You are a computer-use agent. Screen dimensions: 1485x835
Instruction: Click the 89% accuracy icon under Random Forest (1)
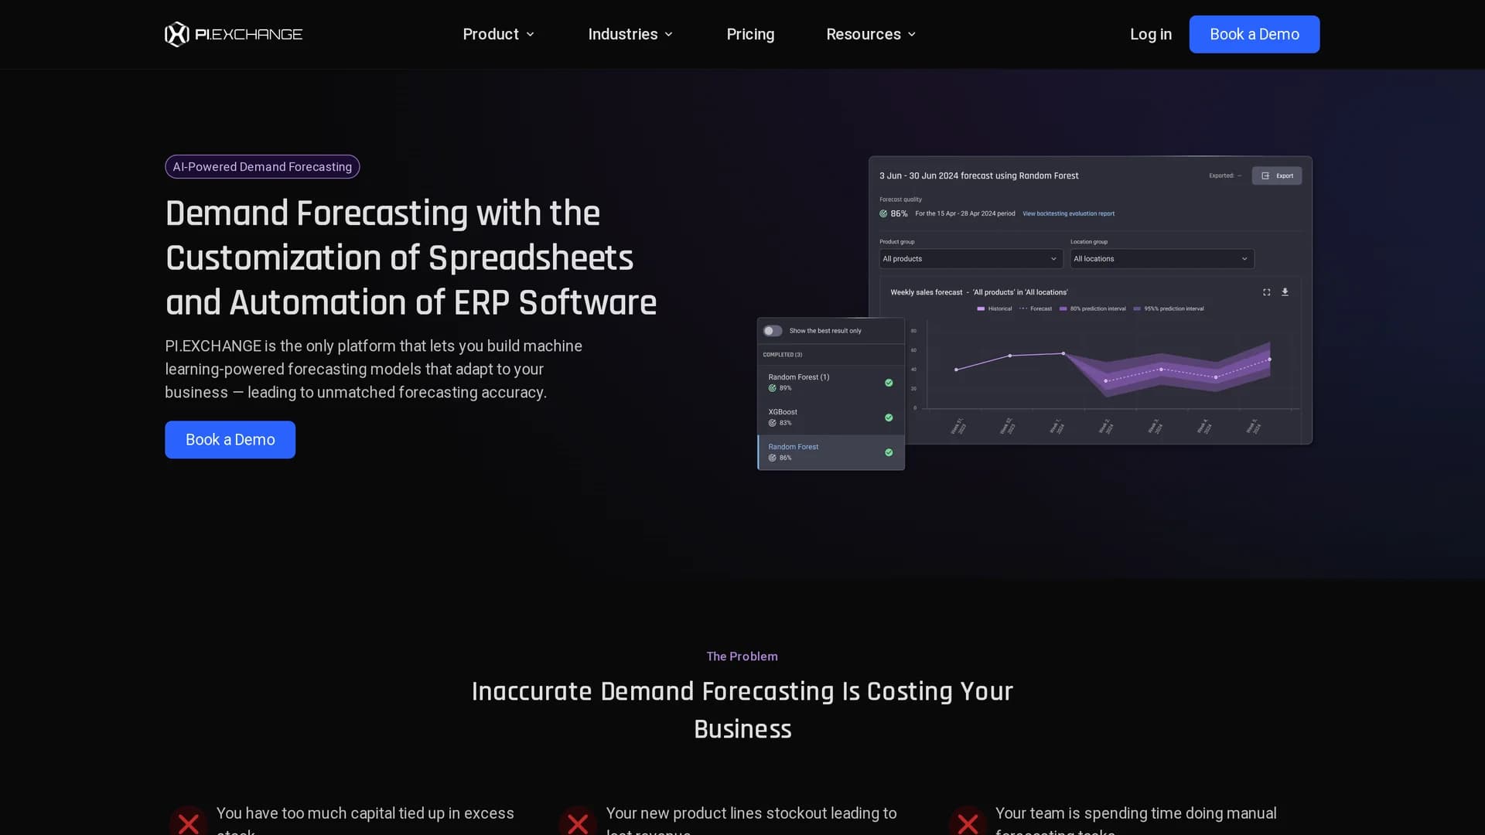pos(772,388)
